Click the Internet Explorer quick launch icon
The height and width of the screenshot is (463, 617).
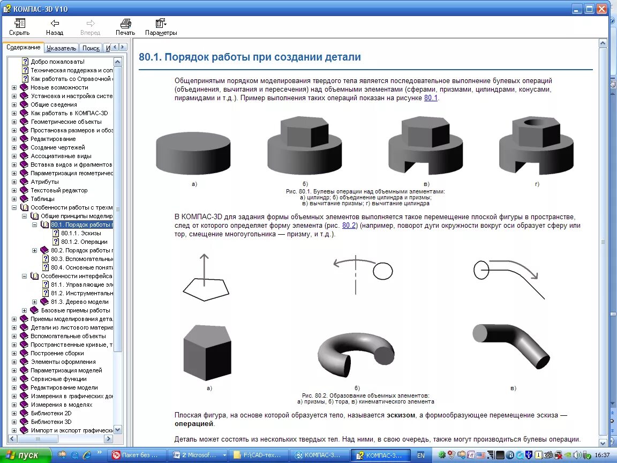tap(87, 455)
